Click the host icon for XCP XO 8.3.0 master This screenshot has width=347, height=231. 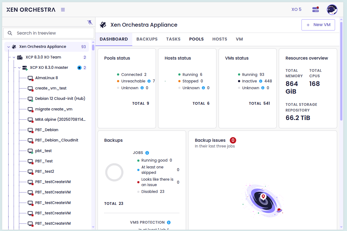(25, 68)
